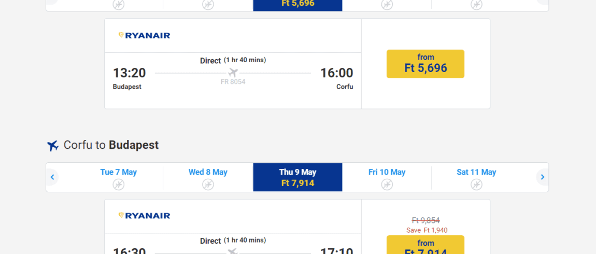
Task: Click selected outbound date showing Ft 5,696
Action: coord(297,5)
